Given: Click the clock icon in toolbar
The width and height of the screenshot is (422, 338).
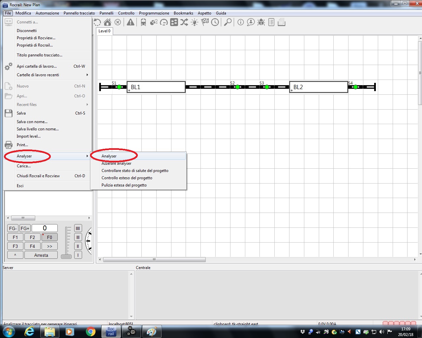Looking at the screenshot, I should coord(215,22).
